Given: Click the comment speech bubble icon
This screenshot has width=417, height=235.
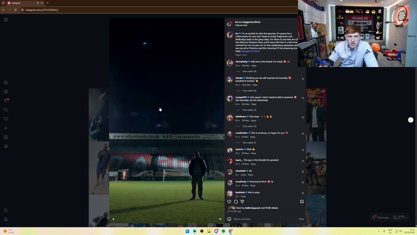Looking at the screenshot, I should pyautogui.click(x=236, y=202).
